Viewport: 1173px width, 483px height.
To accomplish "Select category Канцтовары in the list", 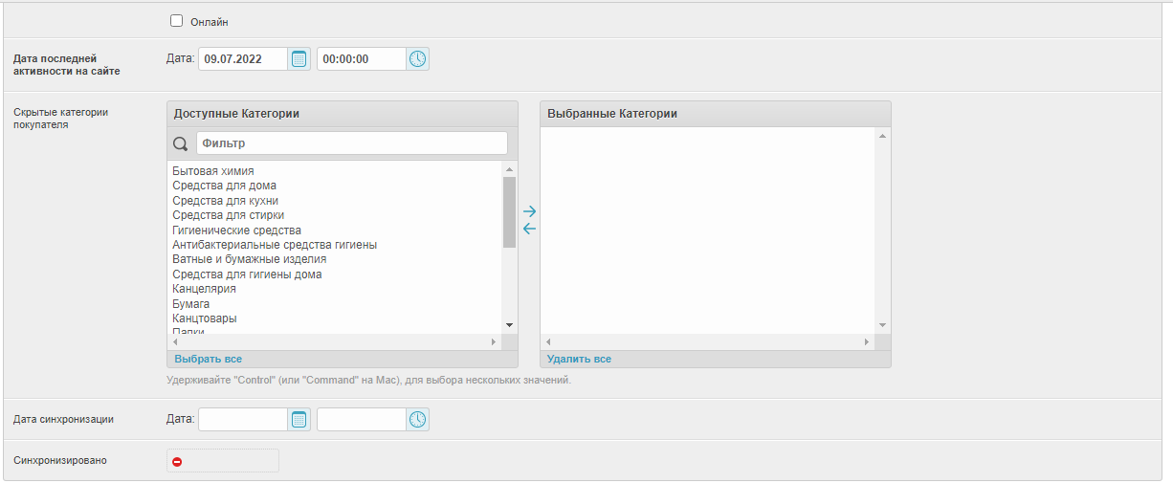I will (x=205, y=318).
